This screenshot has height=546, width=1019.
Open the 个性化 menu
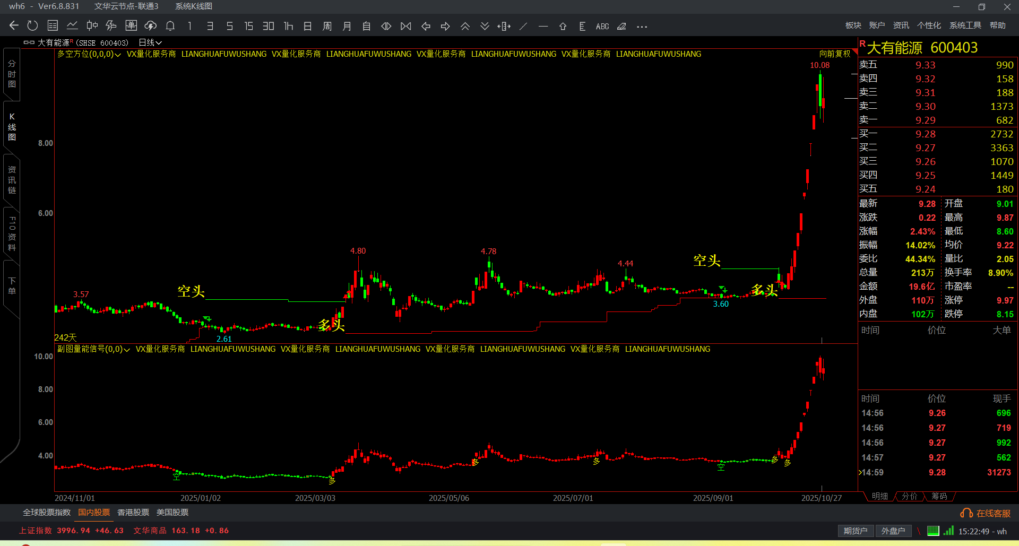click(x=929, y=25)
